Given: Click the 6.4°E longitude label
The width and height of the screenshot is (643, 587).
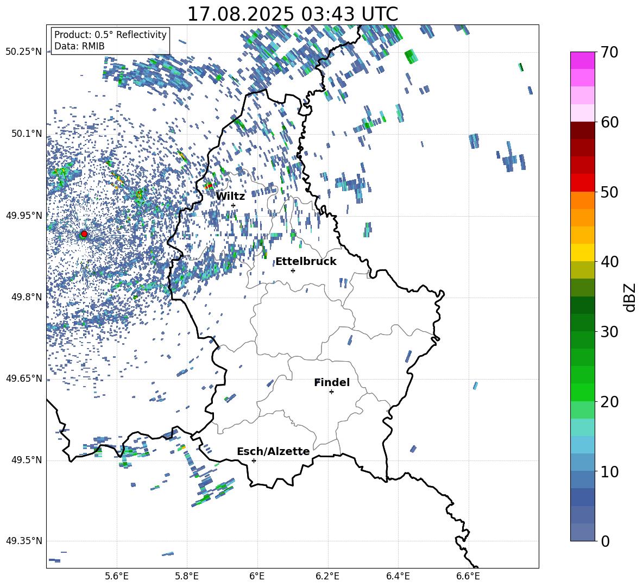Looking at the screenshot, I should click(x=398, y=576).
